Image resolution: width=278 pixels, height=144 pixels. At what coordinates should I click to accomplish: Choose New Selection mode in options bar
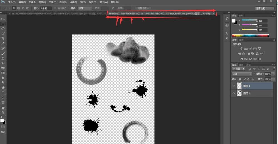coord(14,8)
